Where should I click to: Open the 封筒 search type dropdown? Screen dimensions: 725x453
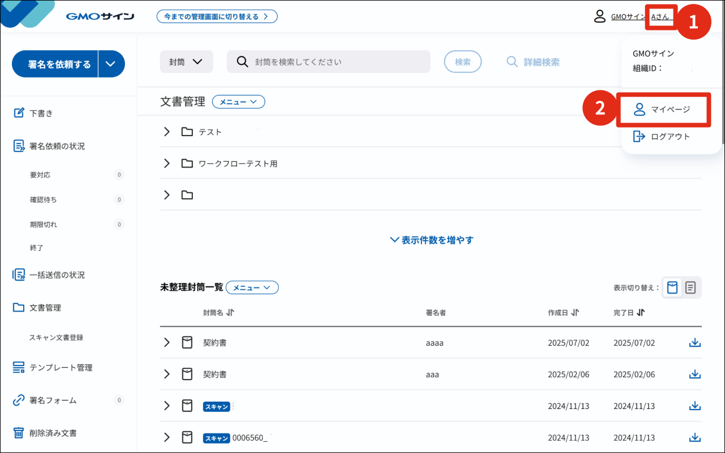coord(186,62)
